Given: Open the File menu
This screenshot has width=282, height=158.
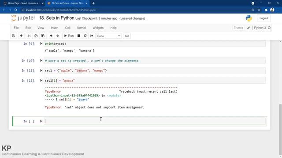Looking at the screenshot, I should point(16,28).
